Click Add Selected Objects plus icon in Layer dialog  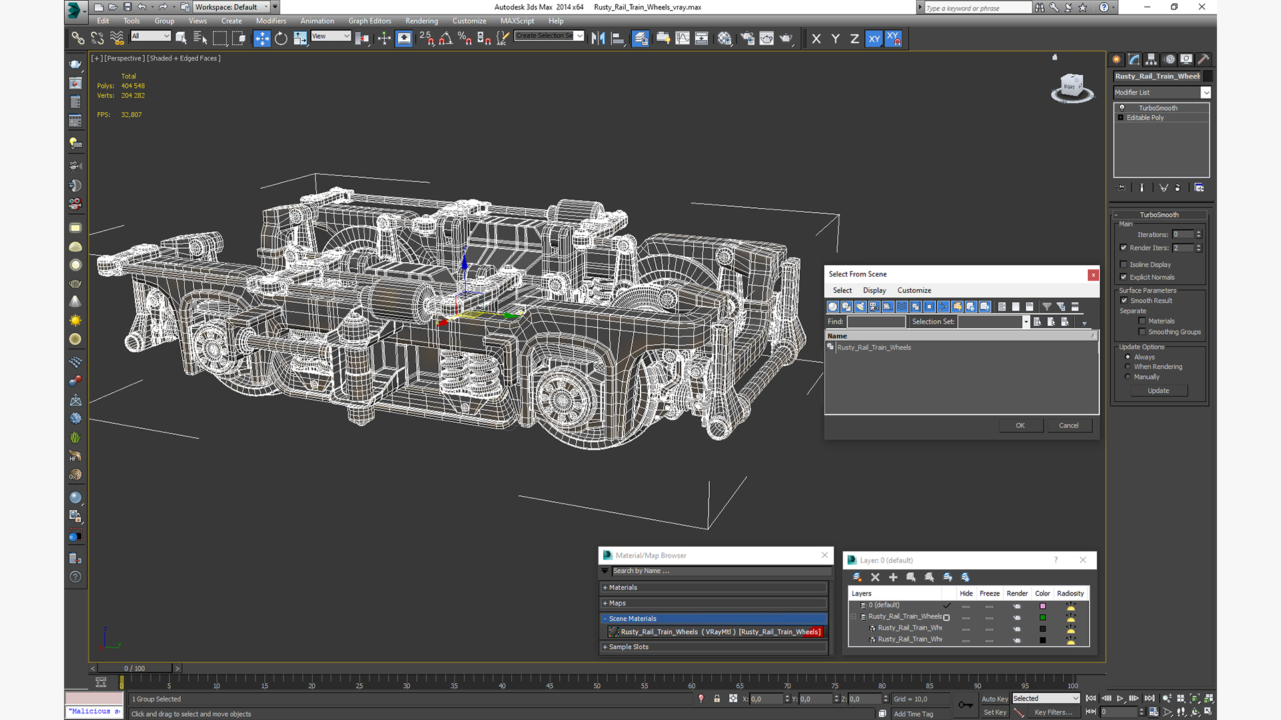(893, 577)
